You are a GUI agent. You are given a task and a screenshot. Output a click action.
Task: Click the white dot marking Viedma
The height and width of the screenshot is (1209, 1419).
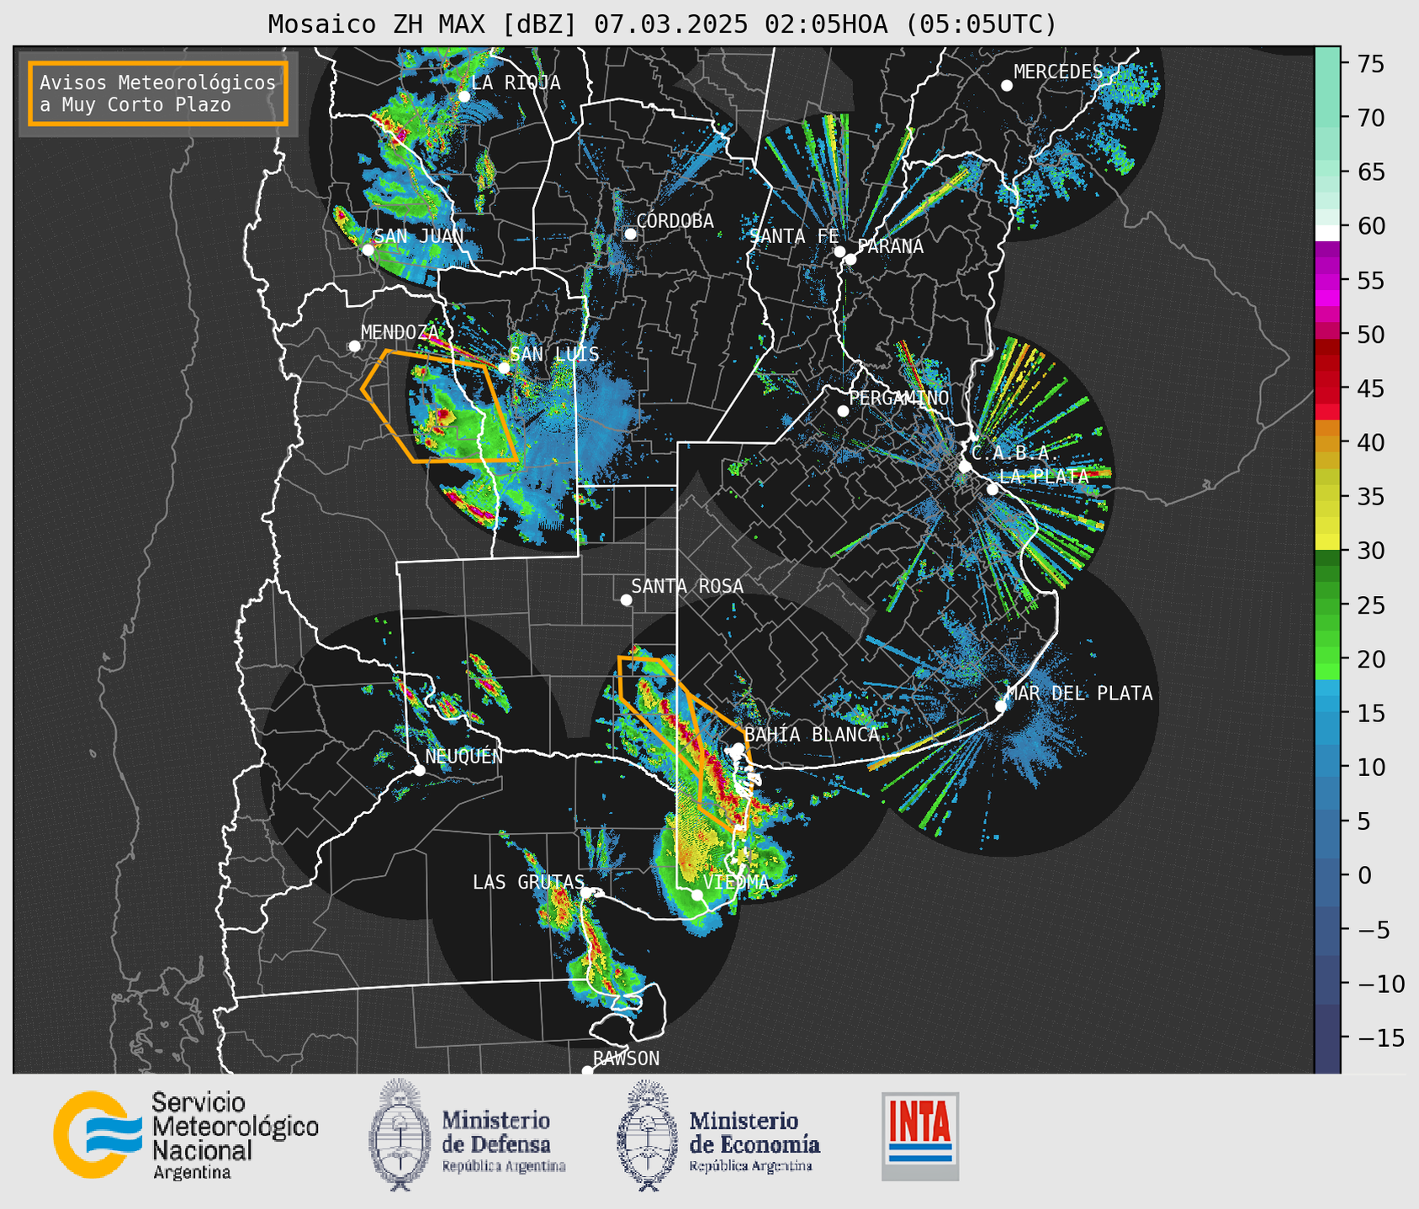point(697,895)
